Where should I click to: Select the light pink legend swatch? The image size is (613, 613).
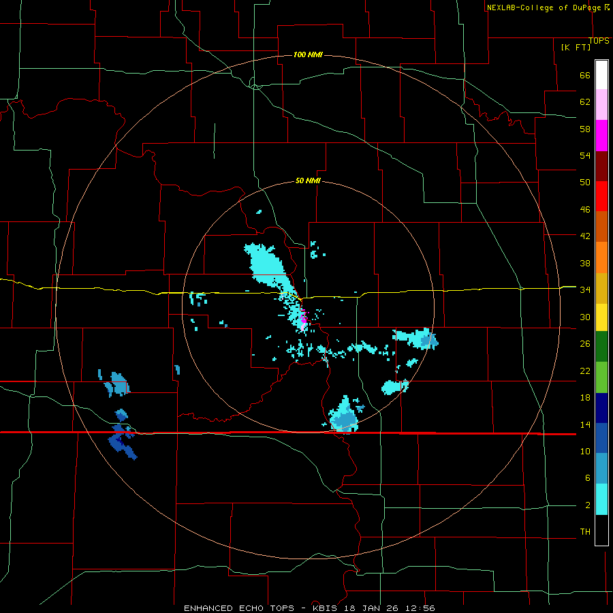tap(601, 104)
